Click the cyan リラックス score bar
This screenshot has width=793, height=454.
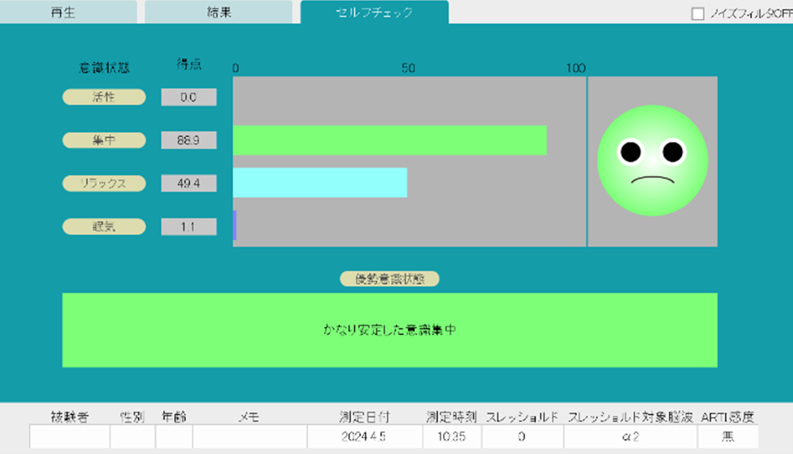[320, 183]
